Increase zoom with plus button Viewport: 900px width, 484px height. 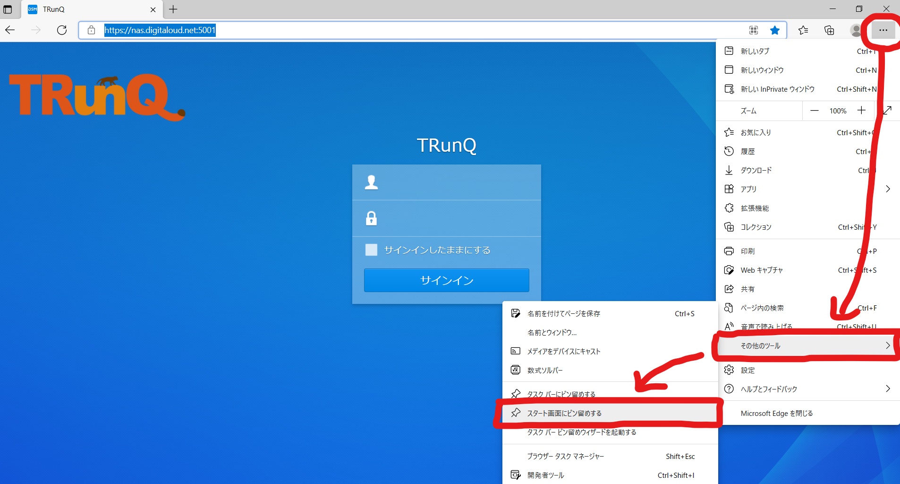(x=861, y=111)
